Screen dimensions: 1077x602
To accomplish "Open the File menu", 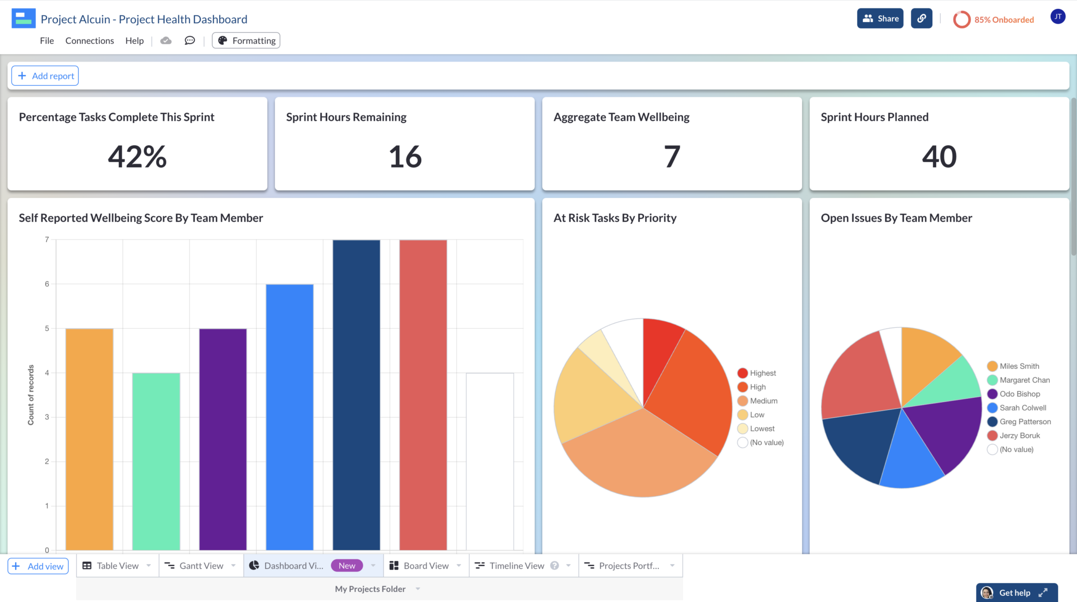I will tap(47, 41).
